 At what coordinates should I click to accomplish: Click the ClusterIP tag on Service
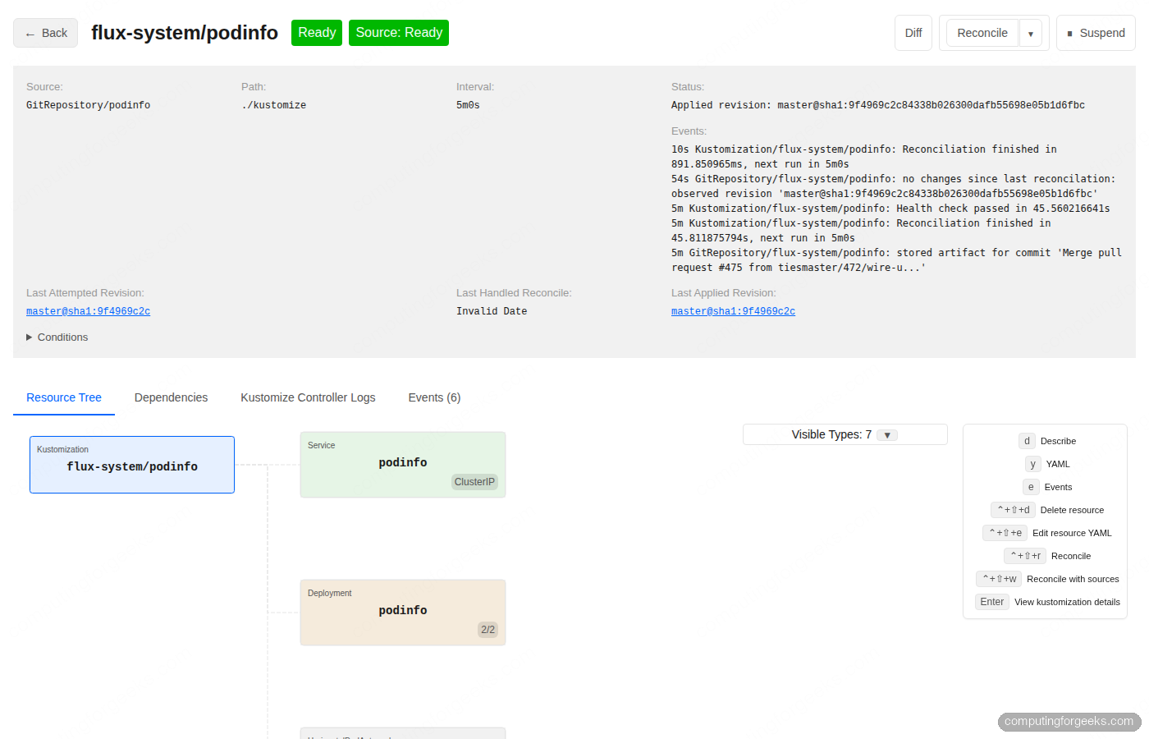point(474,482)
